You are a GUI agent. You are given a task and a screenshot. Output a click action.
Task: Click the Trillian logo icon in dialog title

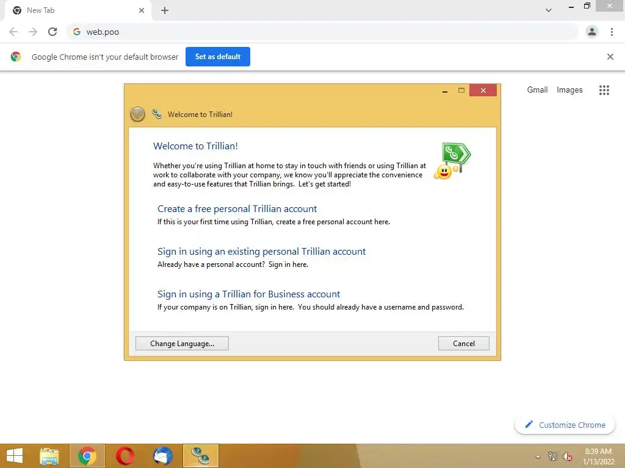click(x=157, y=114)
